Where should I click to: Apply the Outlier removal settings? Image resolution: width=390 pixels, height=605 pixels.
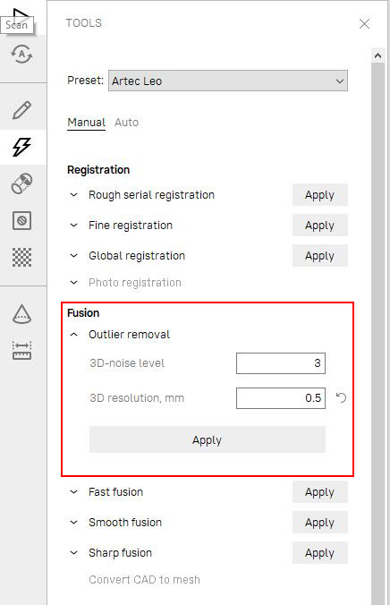click(x=208, y=439)
